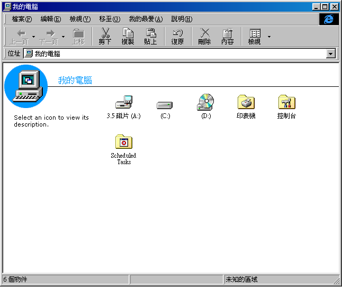The height and width of the screenshot is (287, 342).
Task: Select the (D:) CD-ROM drive icon
Action: click(205, 102)
